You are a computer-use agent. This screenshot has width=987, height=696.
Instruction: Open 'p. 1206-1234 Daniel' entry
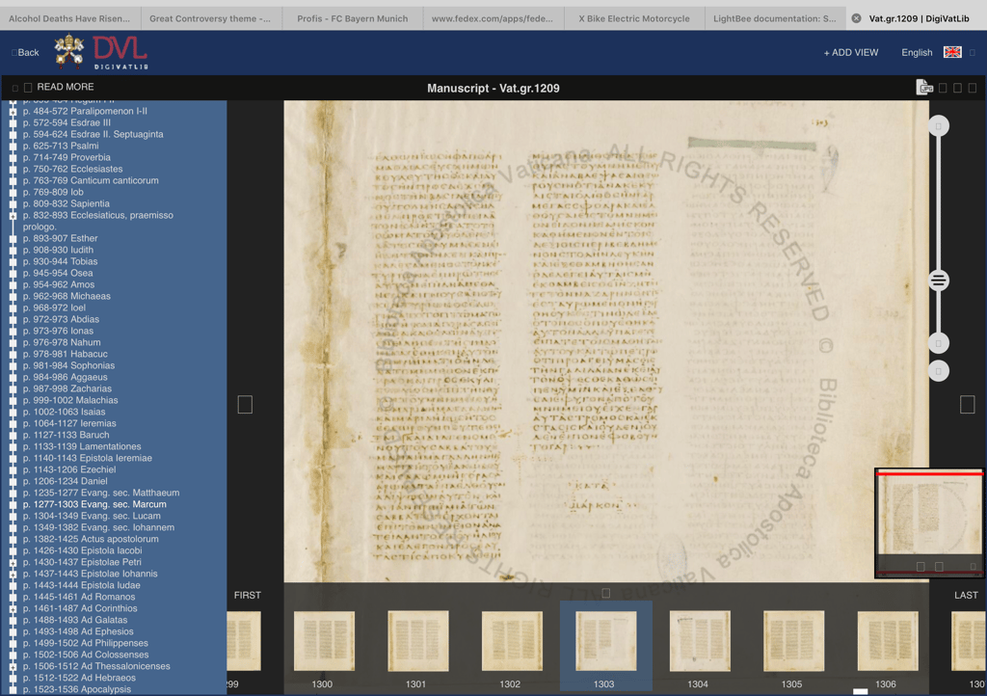coord(65,481)
